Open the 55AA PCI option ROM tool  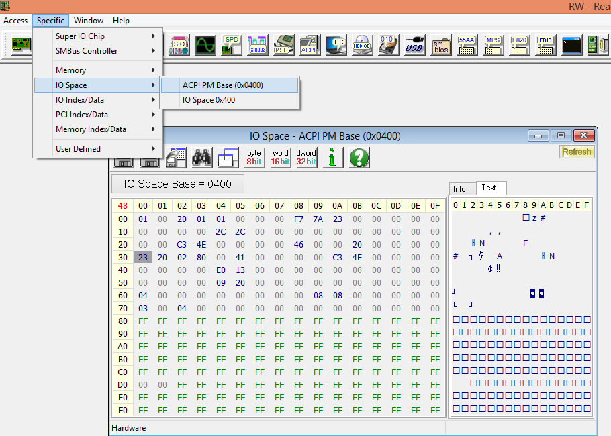point(467,45)
